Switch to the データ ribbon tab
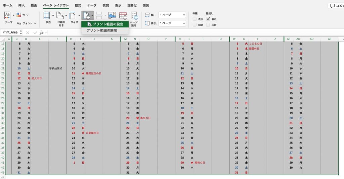The width and height of the screenshot is (344, 179). tap(92, 5)
